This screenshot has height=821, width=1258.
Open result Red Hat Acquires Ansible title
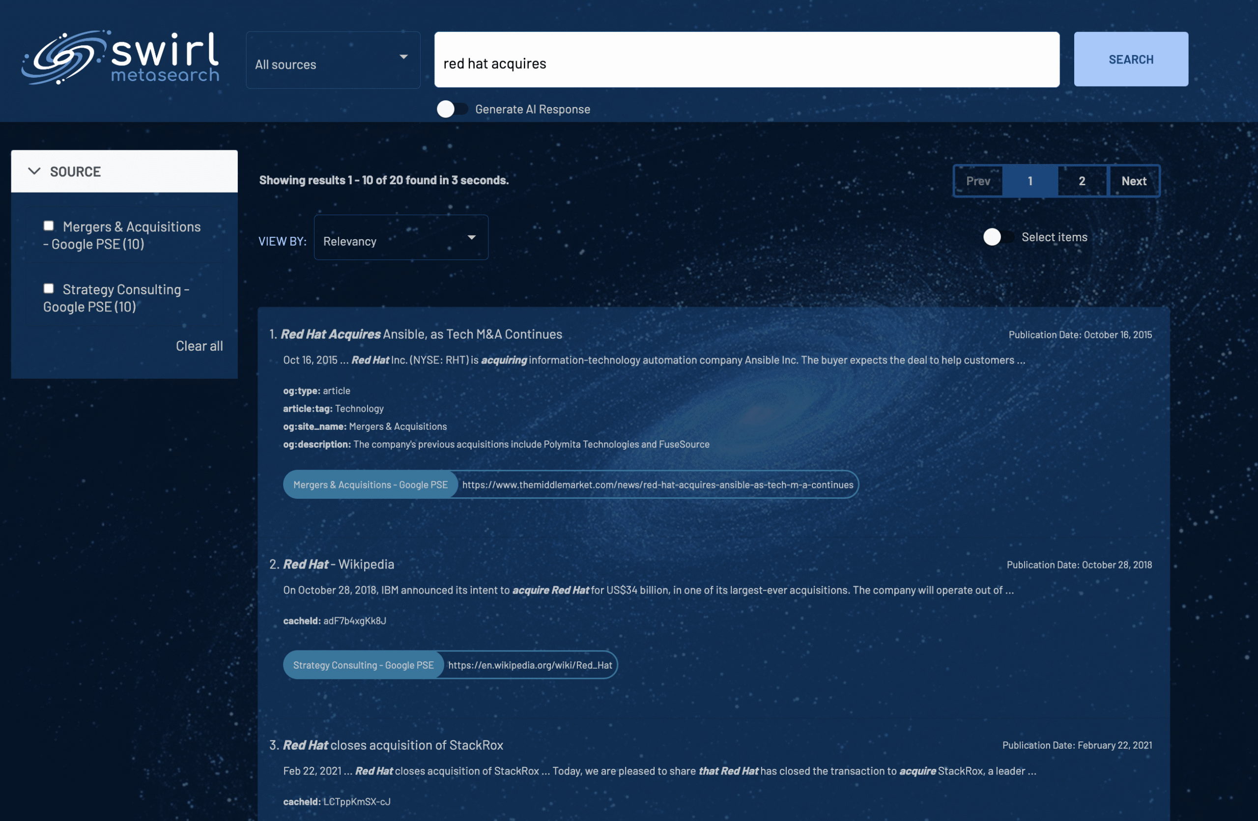[421, 335]
